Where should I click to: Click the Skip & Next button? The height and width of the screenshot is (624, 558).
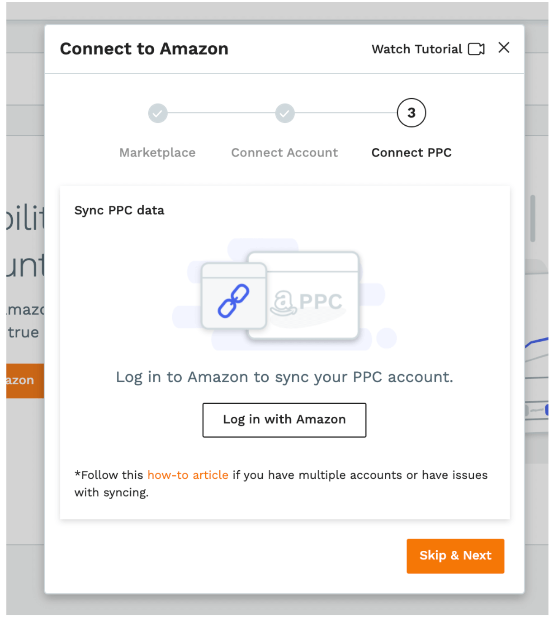pyautogui.click(x=455, y=556)
